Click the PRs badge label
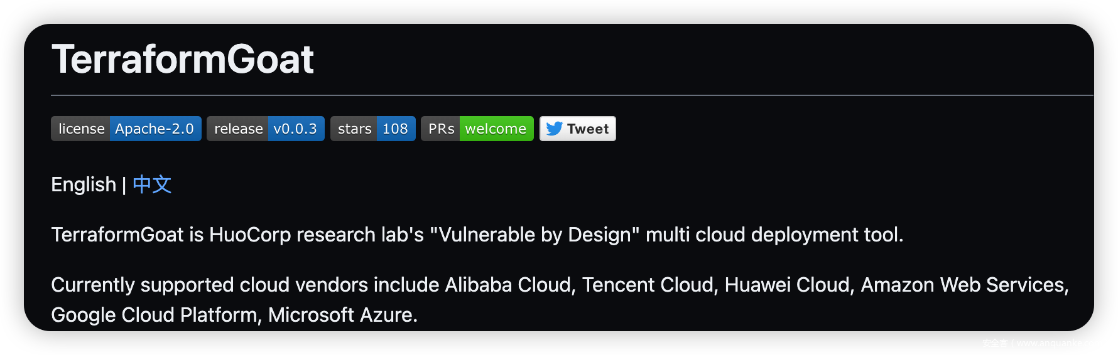This screenshot has width=1118, height=355. pos(441,129)
